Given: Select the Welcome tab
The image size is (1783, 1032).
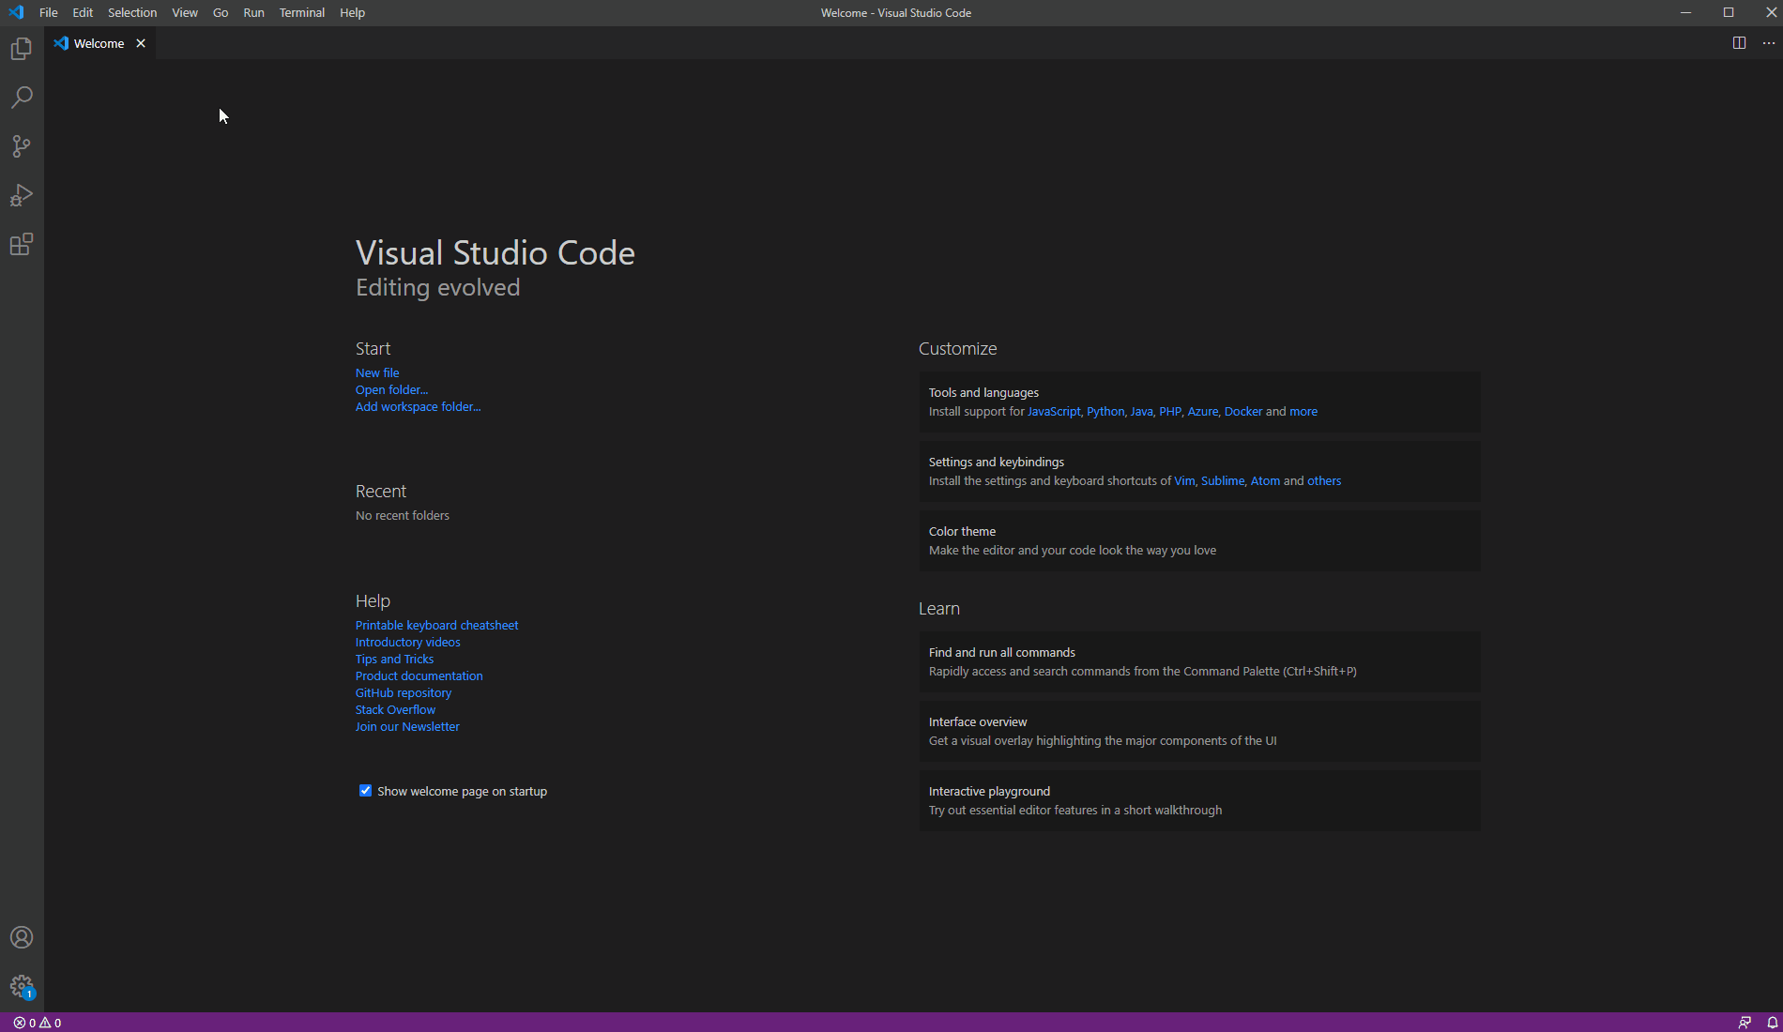Looking at the screenshot, I should [99, 43].
